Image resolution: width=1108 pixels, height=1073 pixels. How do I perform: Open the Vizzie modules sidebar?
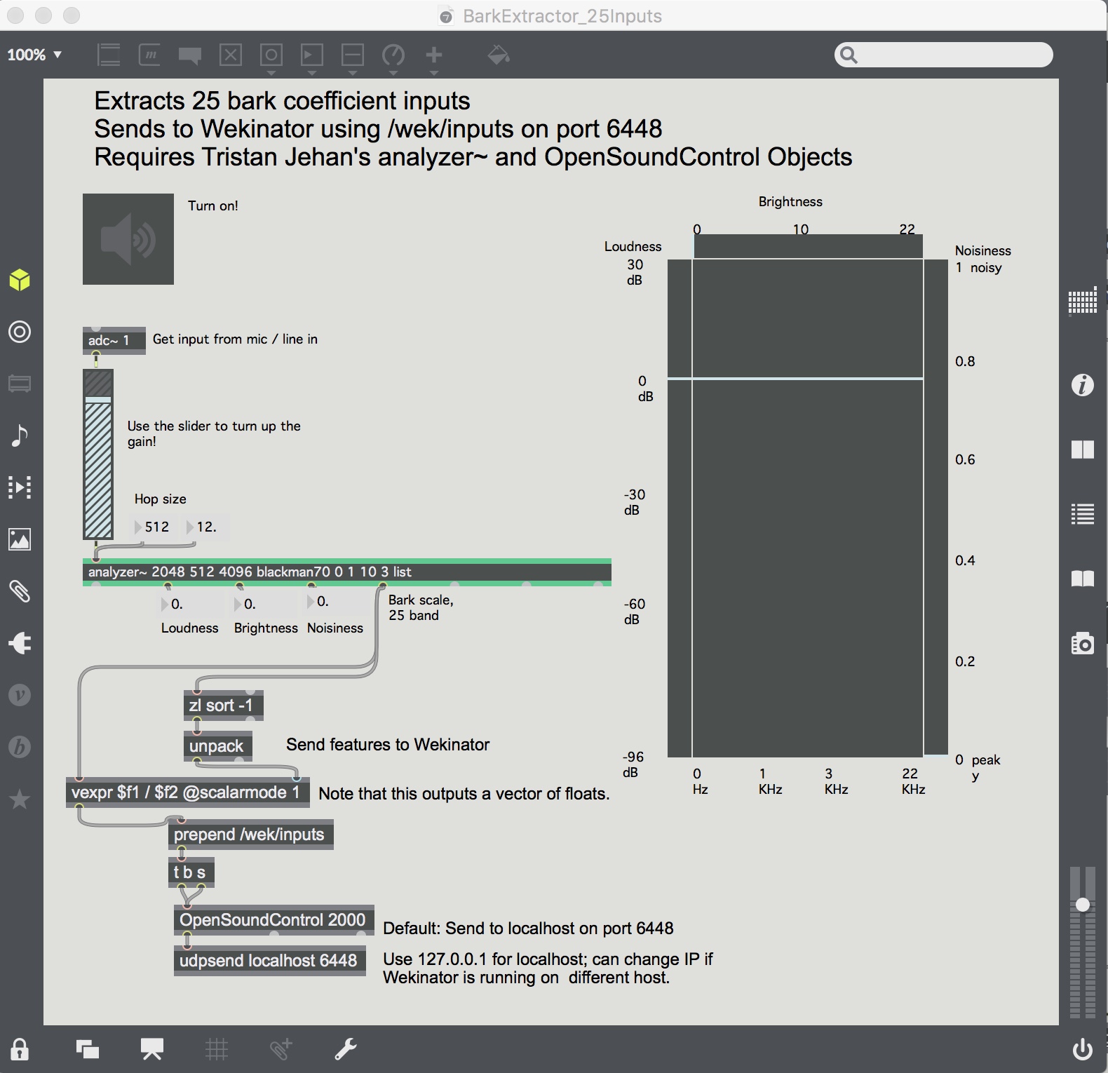click(x=20, y=695)
